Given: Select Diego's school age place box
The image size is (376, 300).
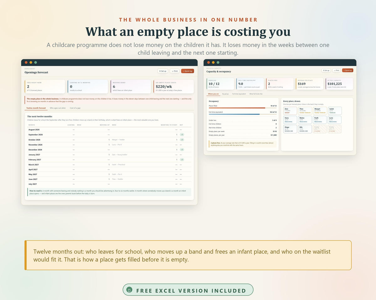Looking at the screenshot, I should tap(290, 129).
